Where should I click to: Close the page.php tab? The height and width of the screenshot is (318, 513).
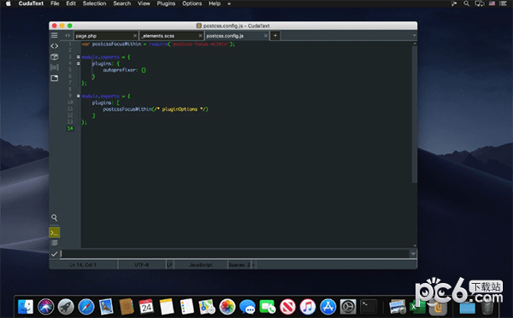(135, 36)
